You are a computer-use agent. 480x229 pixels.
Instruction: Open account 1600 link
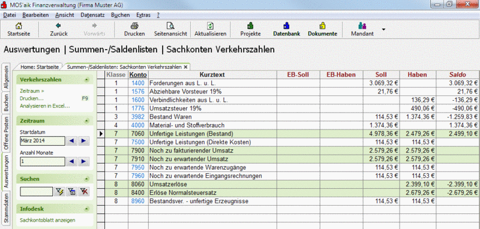[x=138, y=100]
